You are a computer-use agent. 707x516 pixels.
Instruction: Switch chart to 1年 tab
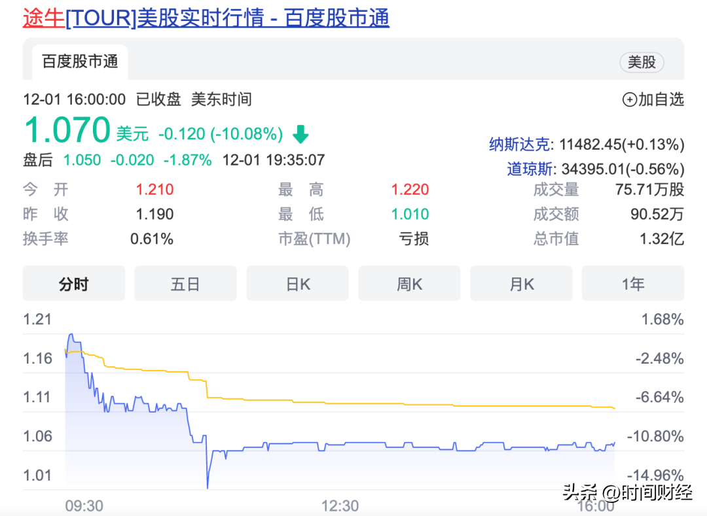pos(633,284)
